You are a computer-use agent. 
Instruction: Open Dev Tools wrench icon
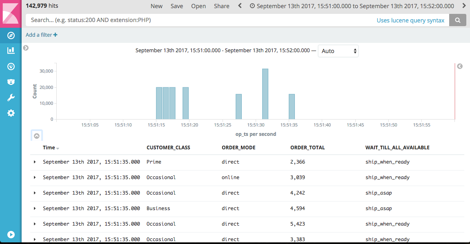point(11,98)
